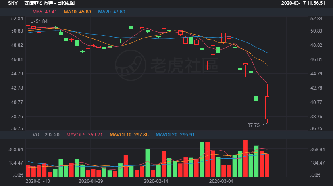Click the right volume axis 184.47 label
Viewport: 333px width, 186px height.
tap(318, 163)
